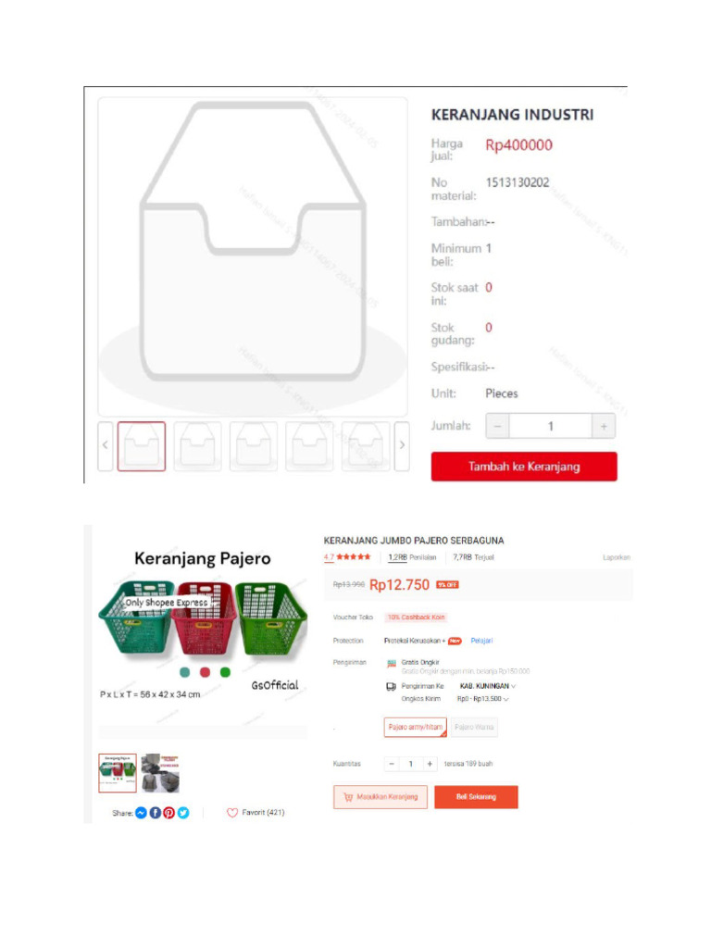Select second gray basket thumbnail image
This screenshot has height=948, width=711.
point(161,773)
